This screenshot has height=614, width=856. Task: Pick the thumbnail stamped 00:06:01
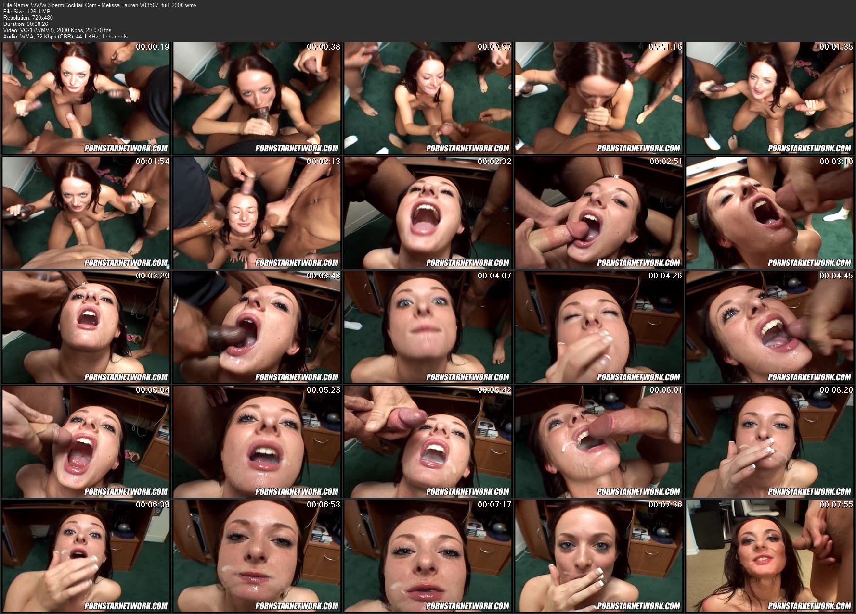(x=599, y=441)
